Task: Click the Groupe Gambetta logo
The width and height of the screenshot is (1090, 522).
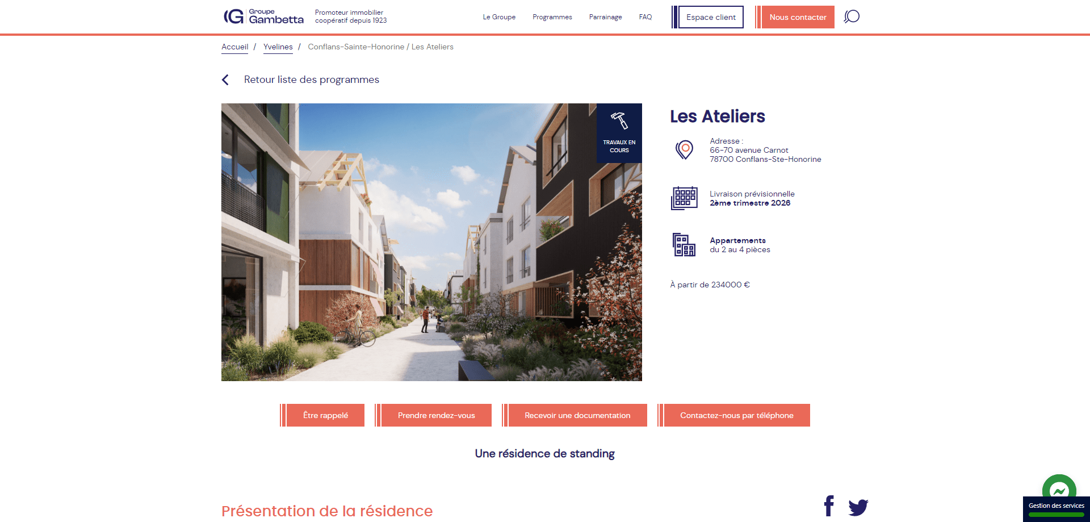Action: pyautogui.click(x=264, y=16)
